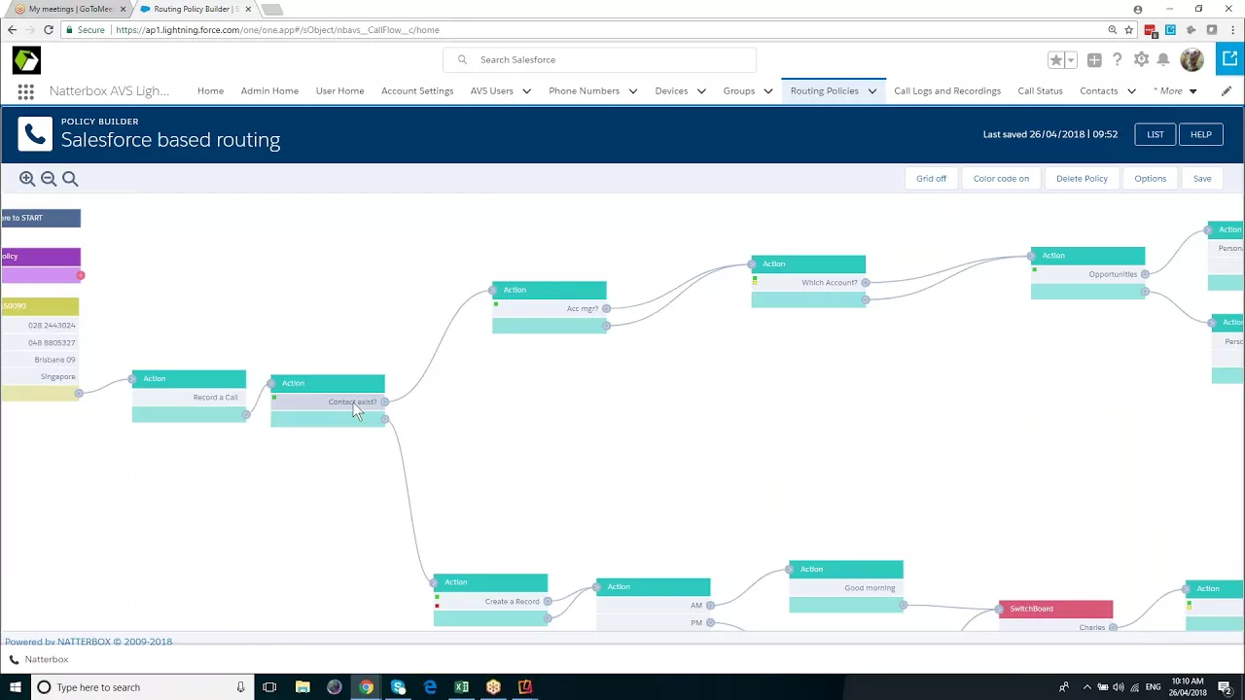Click the edit navigation pencil icon
This screenshot has width=1245, height=700.
tap(1227, 91)
